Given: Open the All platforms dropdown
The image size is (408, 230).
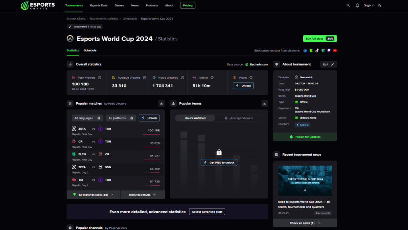Looking at the screenshot, I should [x=120, y=118].
